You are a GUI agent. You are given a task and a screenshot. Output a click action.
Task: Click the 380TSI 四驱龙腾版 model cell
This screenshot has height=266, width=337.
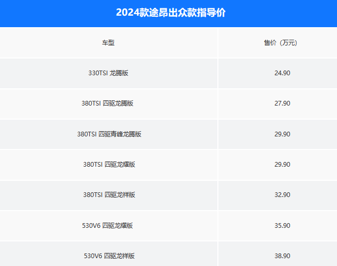click(108, 103)
